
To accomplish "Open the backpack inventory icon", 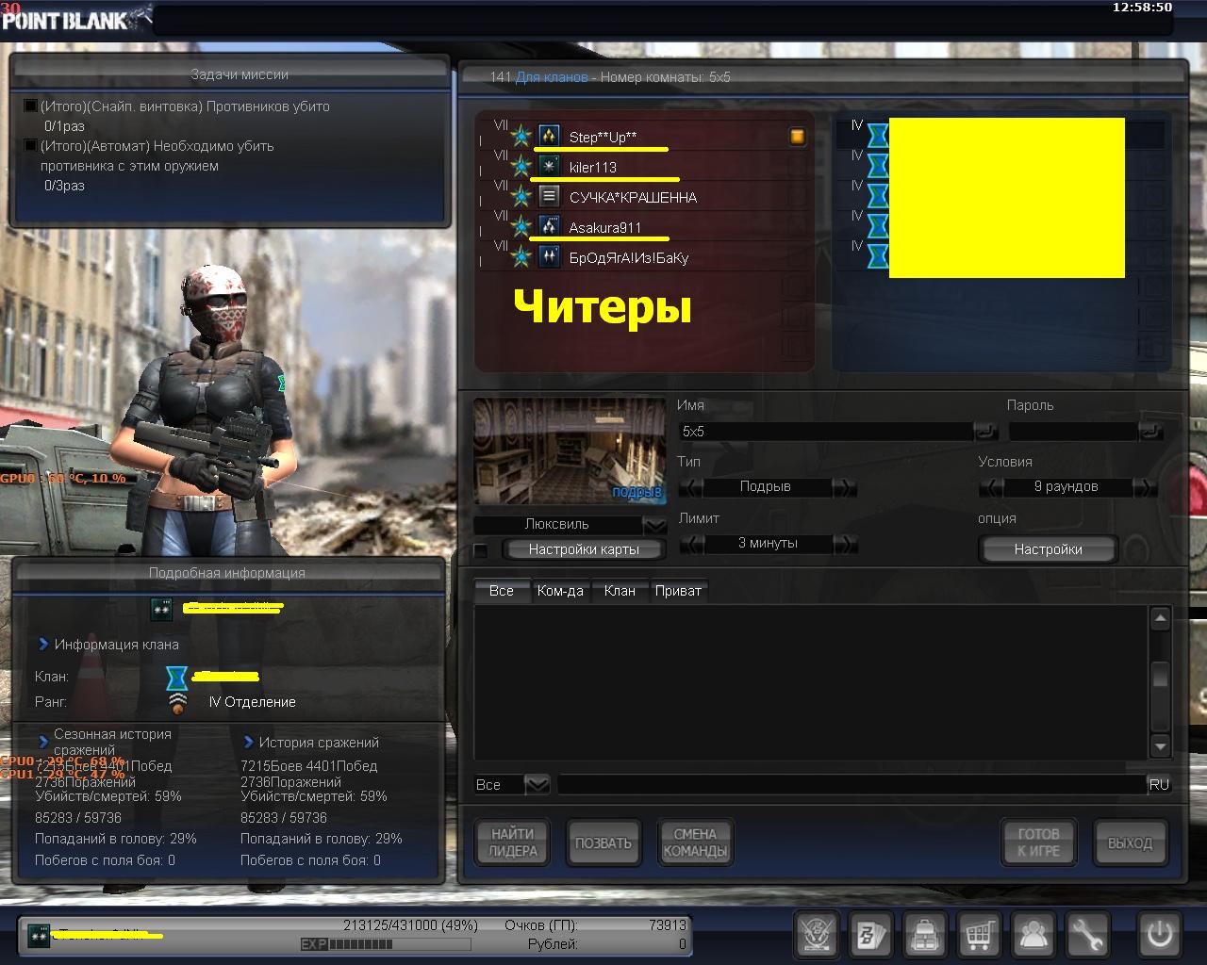I will [924, 936].
